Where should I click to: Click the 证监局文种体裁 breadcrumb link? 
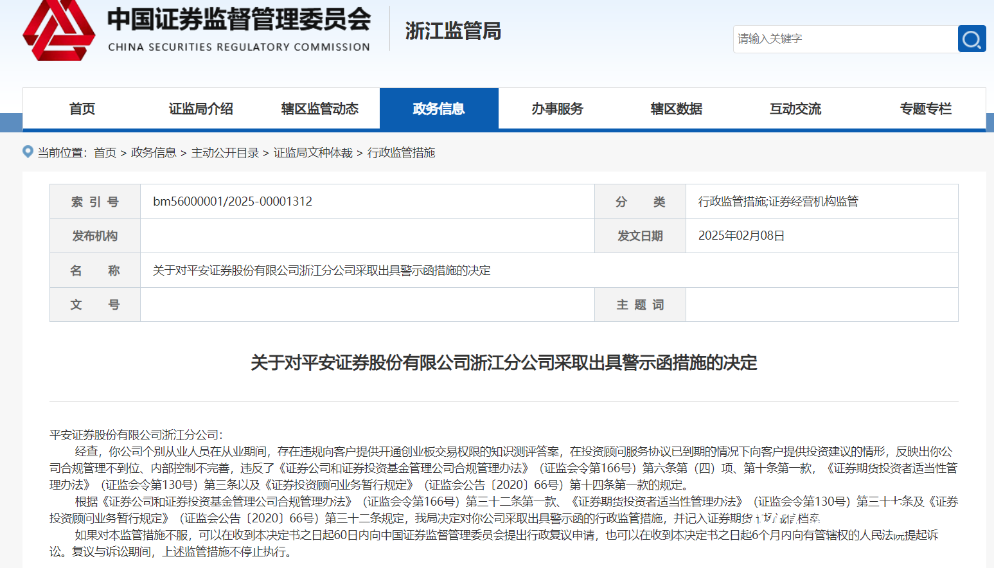tap(313, 152)
